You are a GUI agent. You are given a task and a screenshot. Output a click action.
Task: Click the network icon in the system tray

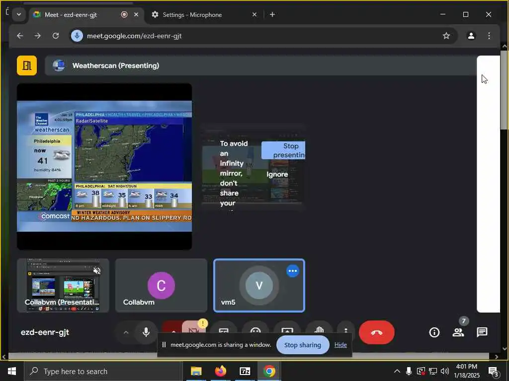pos(433,371)
